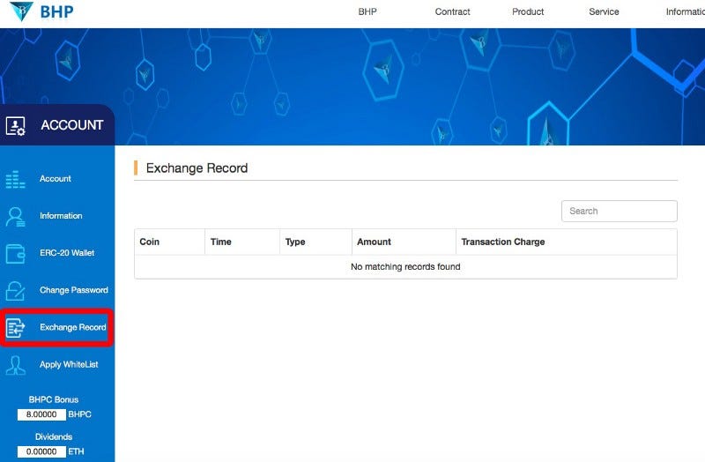Click the BHP brand name text

pos(56,11)
